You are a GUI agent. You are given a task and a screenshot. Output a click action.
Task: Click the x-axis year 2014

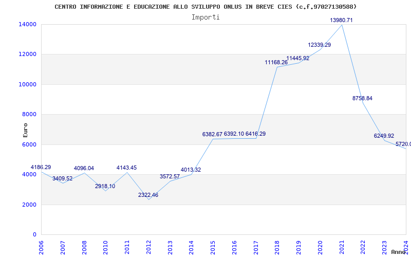coord(191,248)
